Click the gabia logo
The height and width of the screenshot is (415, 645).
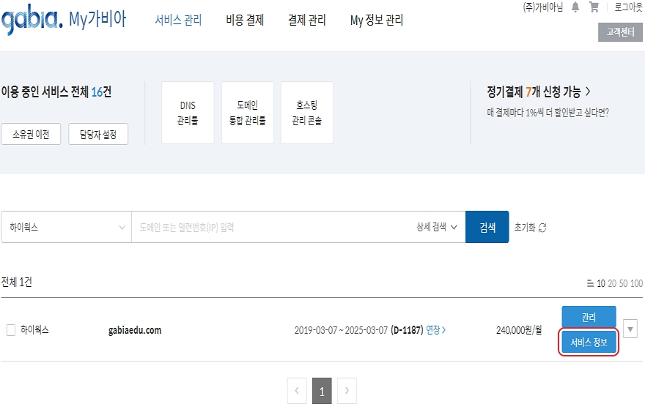tap(31, 20)
